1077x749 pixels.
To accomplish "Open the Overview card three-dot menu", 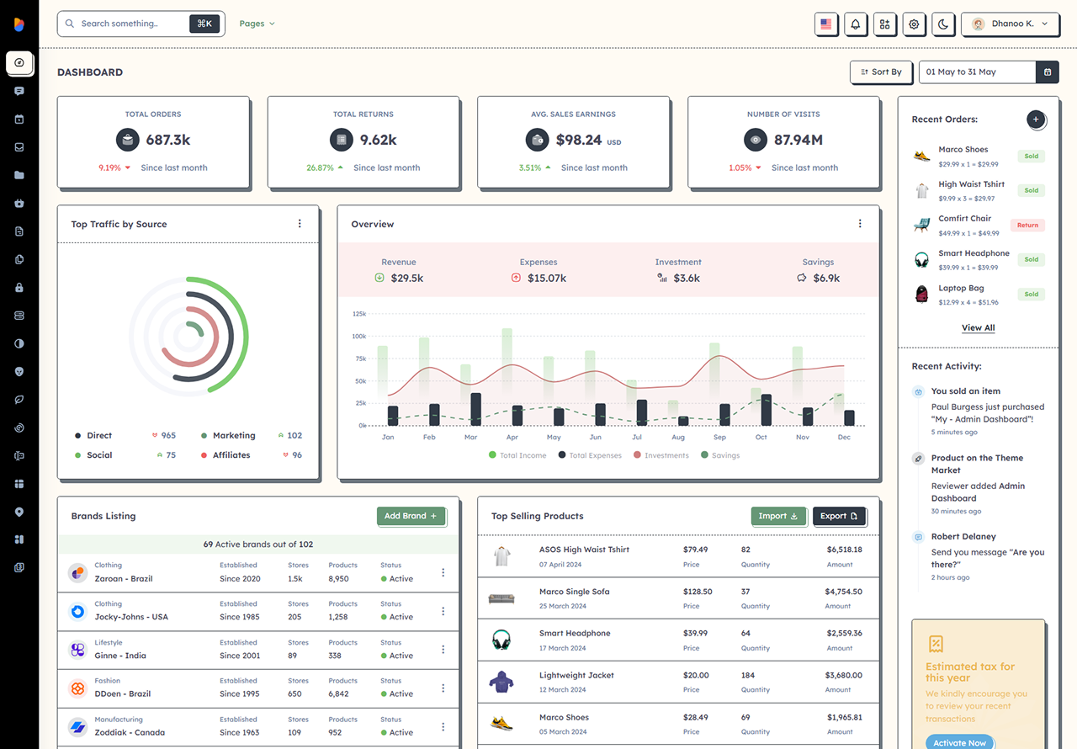I will pyautogui.click(x=860, y=224).
